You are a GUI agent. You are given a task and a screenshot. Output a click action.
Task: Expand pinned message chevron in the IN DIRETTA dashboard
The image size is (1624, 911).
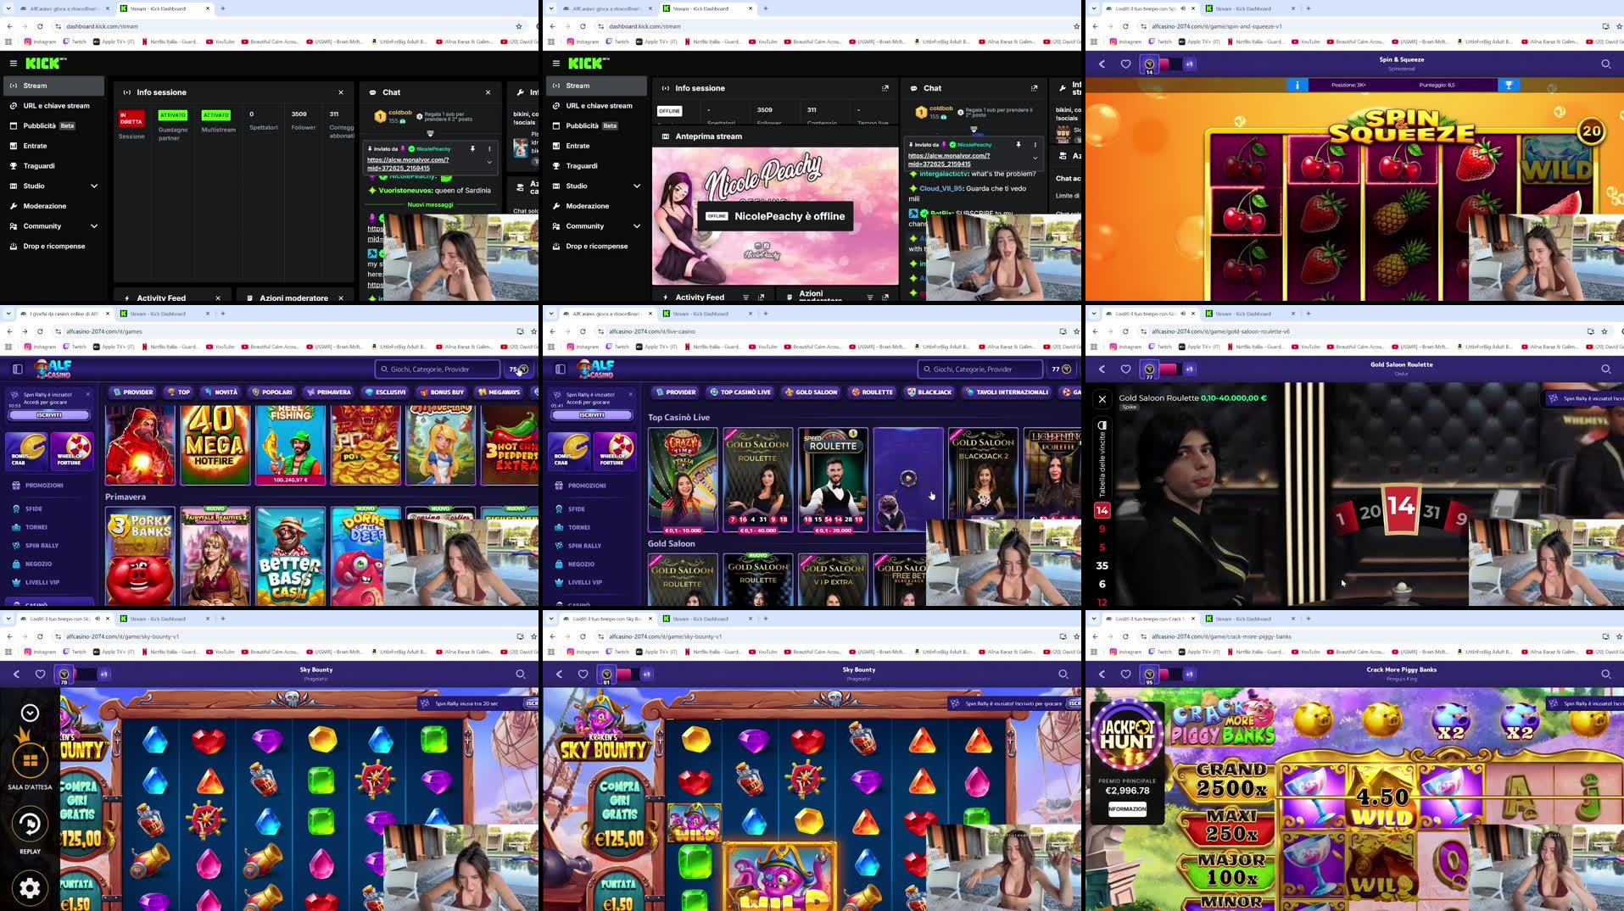(489, 162)
